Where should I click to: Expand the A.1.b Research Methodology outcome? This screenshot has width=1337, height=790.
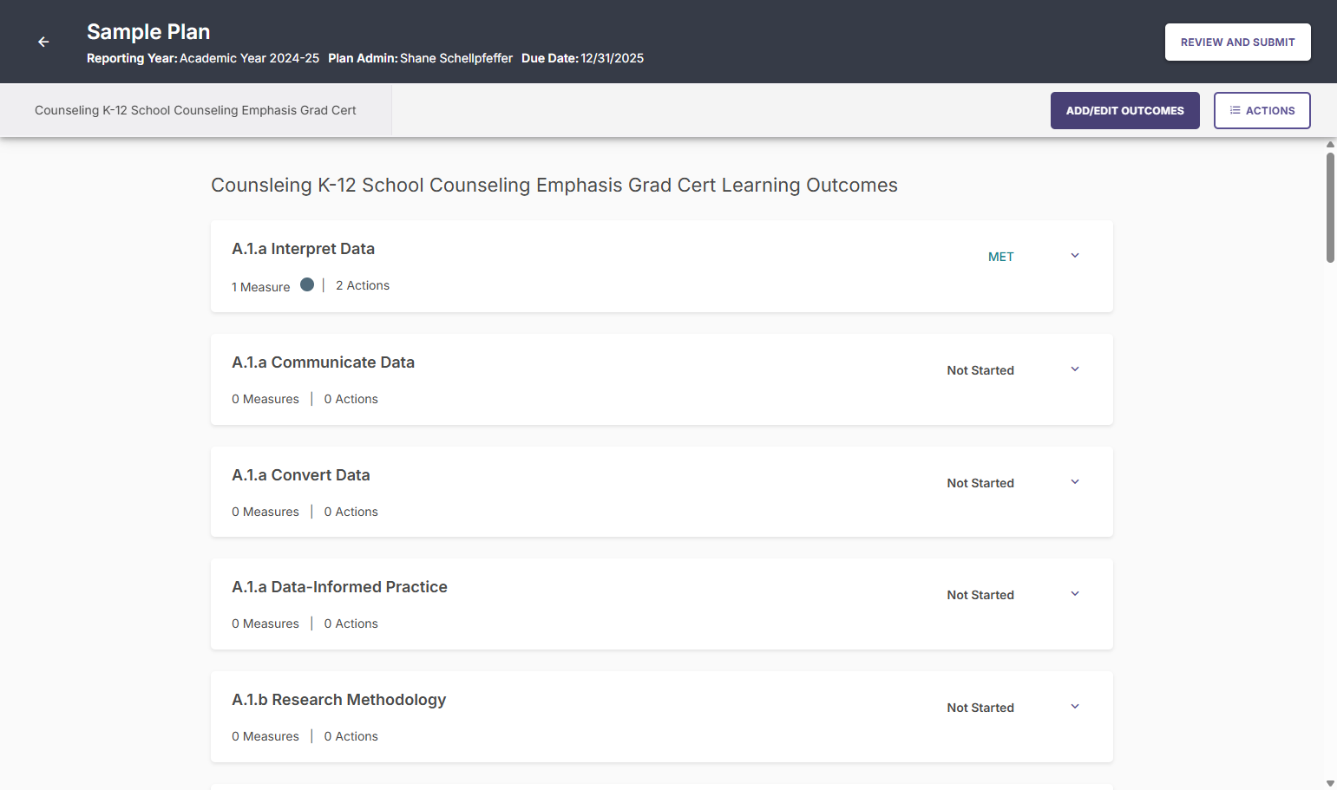(x=1075, y=707)
